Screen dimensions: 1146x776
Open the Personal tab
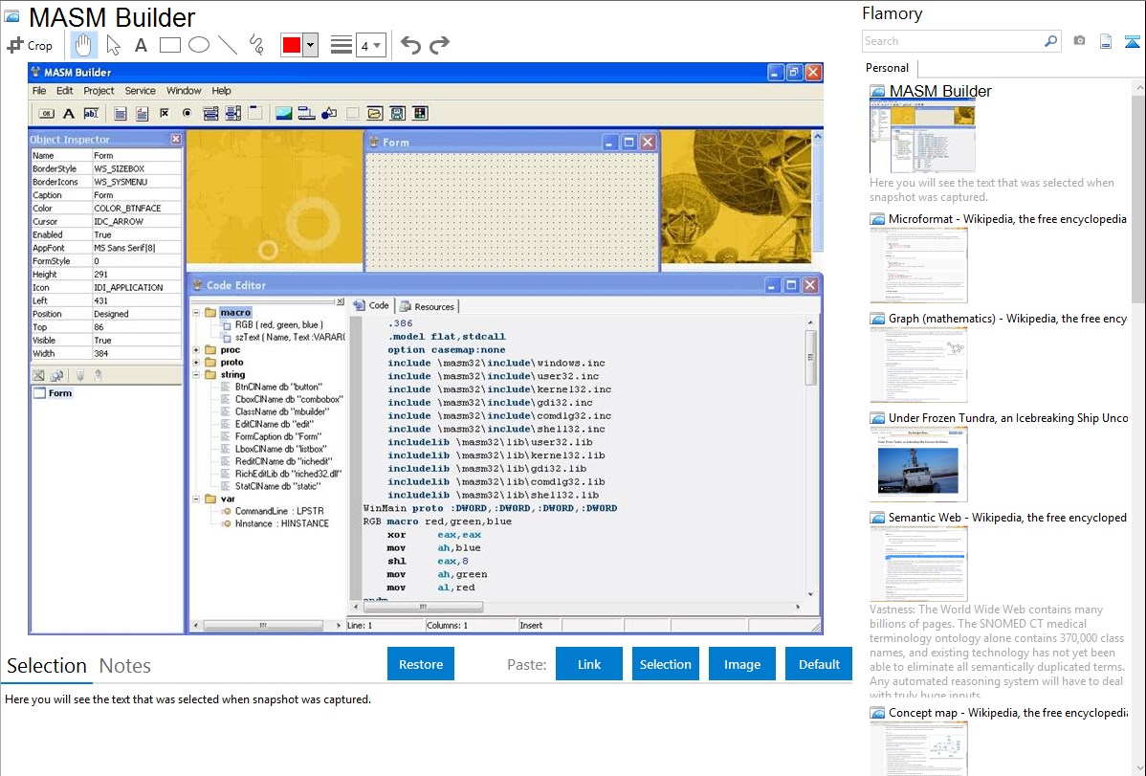[888, 68]
